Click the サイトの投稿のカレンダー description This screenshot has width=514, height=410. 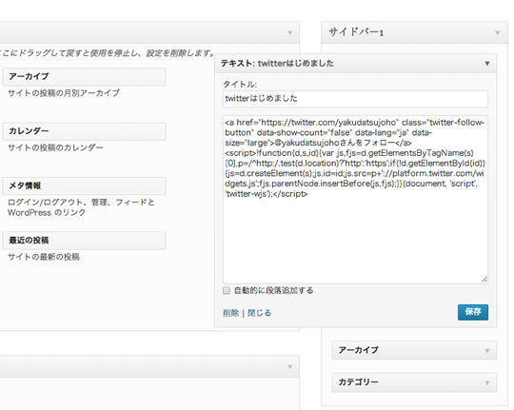[55, 147]
